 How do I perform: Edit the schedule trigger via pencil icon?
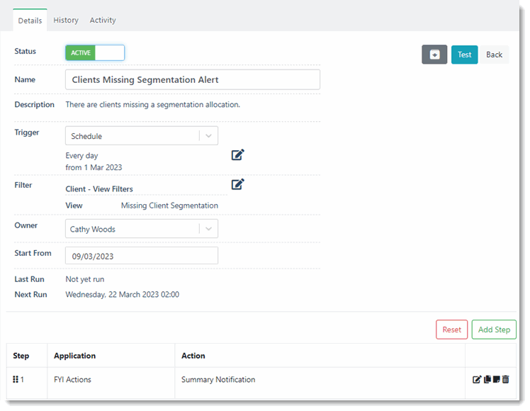click(237, 154)
